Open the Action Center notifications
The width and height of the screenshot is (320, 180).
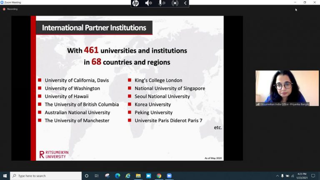313,176
